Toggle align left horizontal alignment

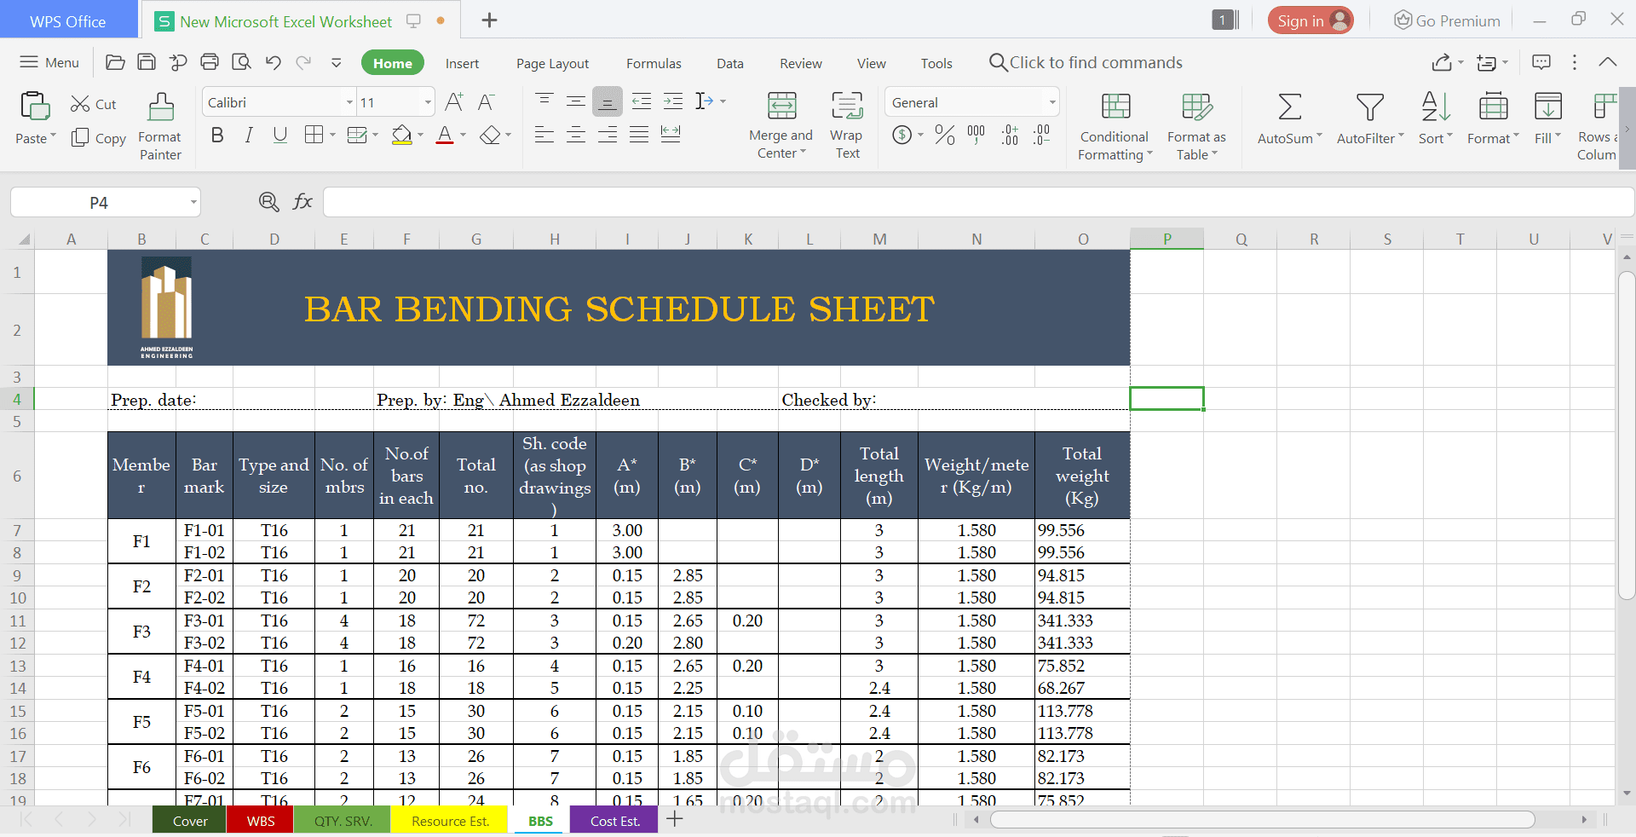(x=544, y=134)
